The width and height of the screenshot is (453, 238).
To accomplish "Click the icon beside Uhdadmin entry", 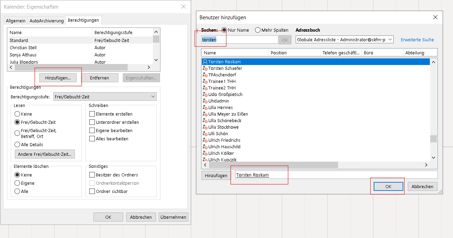I will pos(205,101).
